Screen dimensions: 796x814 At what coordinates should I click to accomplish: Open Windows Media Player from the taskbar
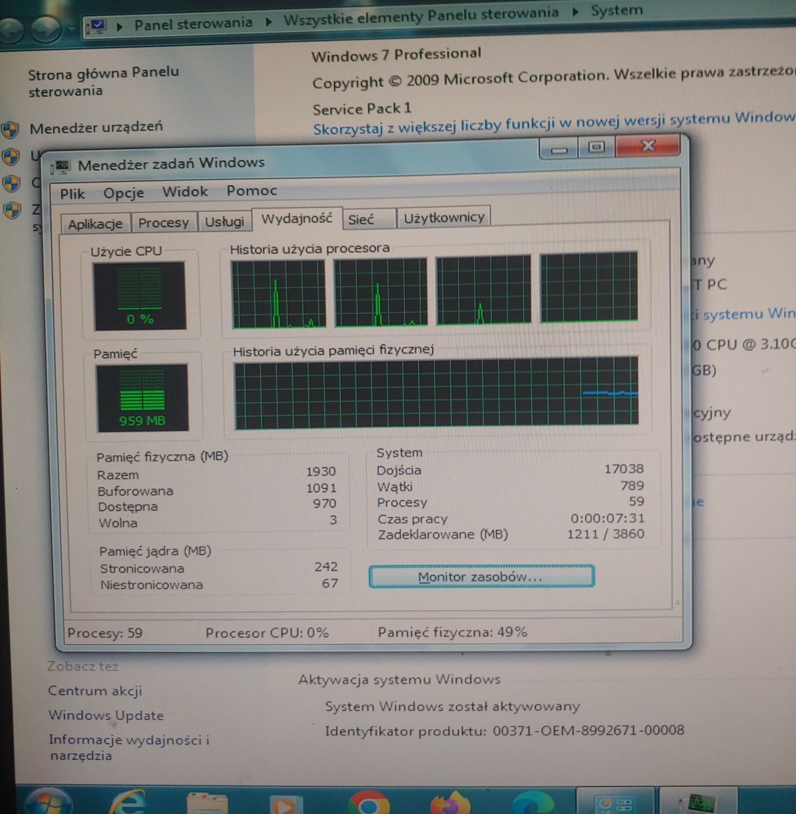coord(286,803)
